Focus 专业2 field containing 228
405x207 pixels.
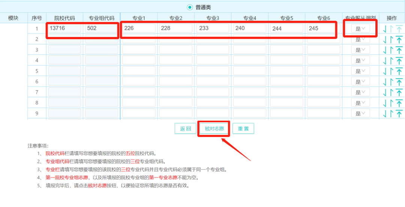point(175,28)
